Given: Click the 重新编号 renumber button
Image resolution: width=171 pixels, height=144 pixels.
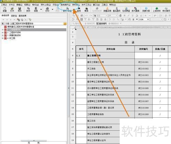Looking at the screenshot, I should point(102,24).
